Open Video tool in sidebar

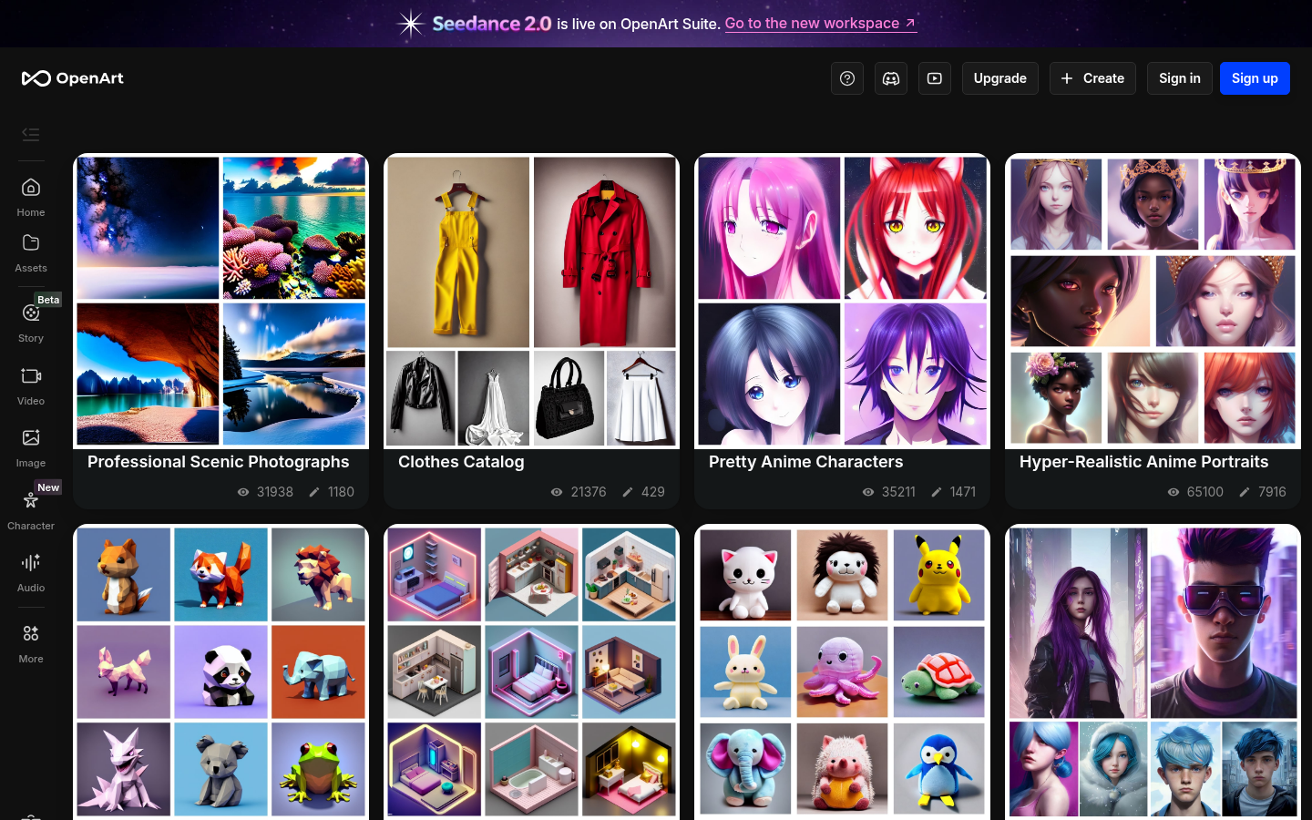point(31,385)
